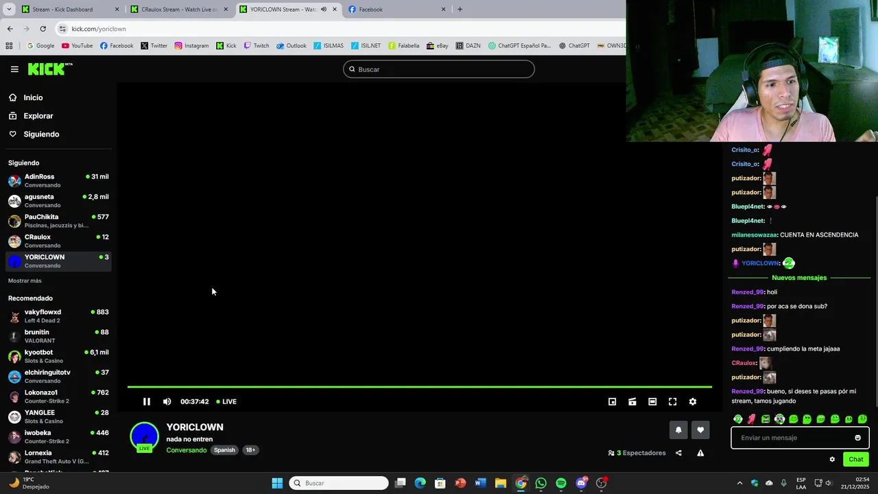This screenshot has width=878, height=494.
Task: Pause the stream playback
Action: (x=147, y=401)
